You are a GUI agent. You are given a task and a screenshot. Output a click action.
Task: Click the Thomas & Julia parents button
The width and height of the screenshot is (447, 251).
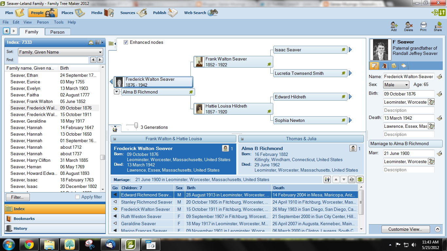[301, 139]
